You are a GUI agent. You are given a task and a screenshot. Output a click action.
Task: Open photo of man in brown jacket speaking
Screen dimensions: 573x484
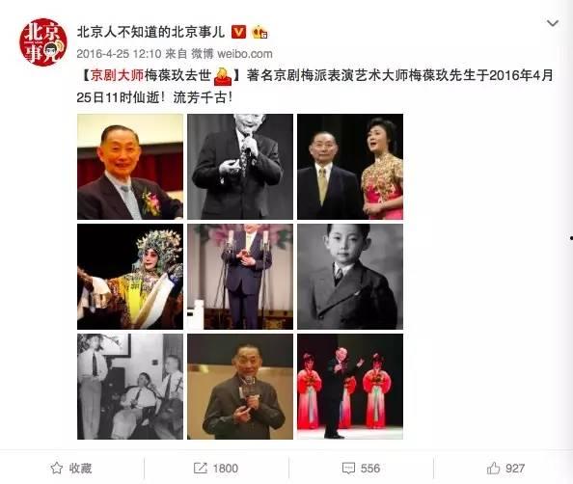[x=240, y=387]
